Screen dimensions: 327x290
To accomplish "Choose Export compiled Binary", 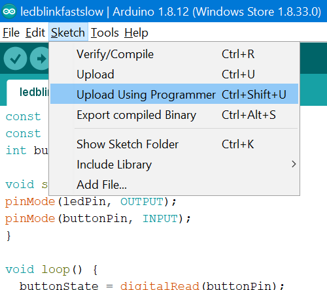I will (174, 115).
